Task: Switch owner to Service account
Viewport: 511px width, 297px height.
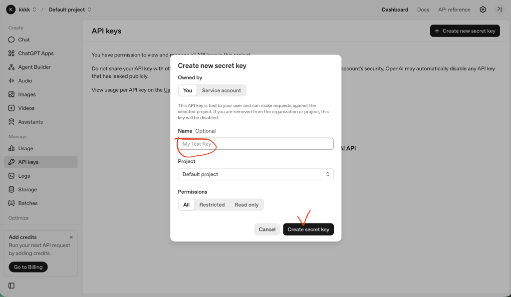Action: 221,90
